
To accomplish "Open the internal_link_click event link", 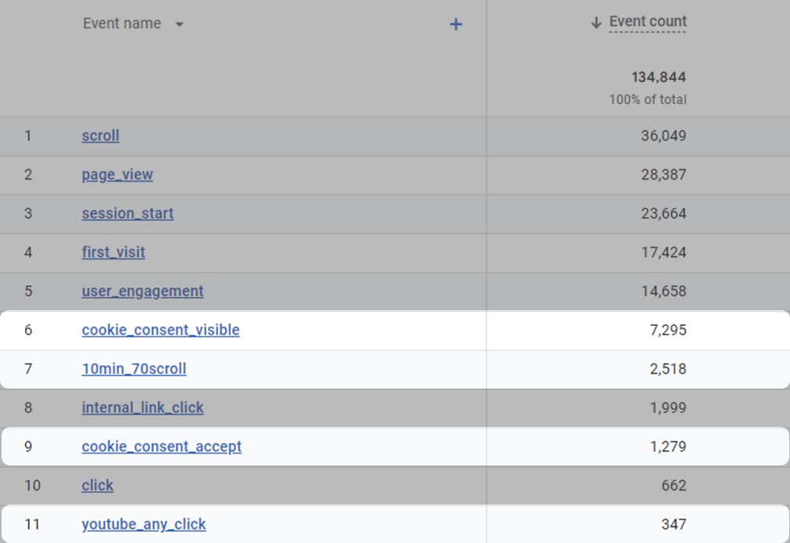I will click(142, 407).
